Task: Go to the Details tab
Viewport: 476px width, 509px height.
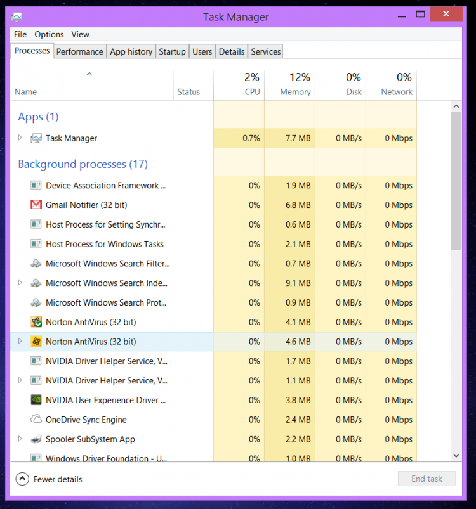Action: (x=232, y=51)
